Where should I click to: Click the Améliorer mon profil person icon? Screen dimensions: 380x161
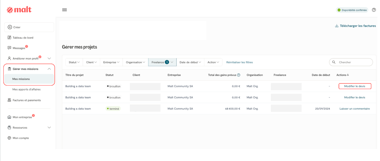pos(9,58)
